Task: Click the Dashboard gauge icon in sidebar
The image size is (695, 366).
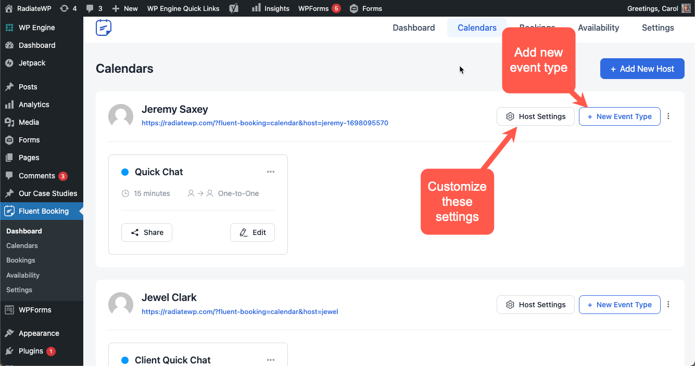Action: (9, 45)
